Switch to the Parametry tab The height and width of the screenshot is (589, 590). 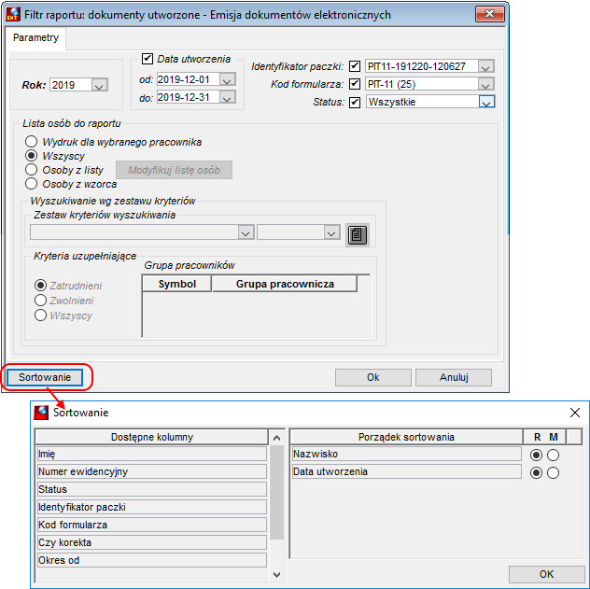(35, 37)
